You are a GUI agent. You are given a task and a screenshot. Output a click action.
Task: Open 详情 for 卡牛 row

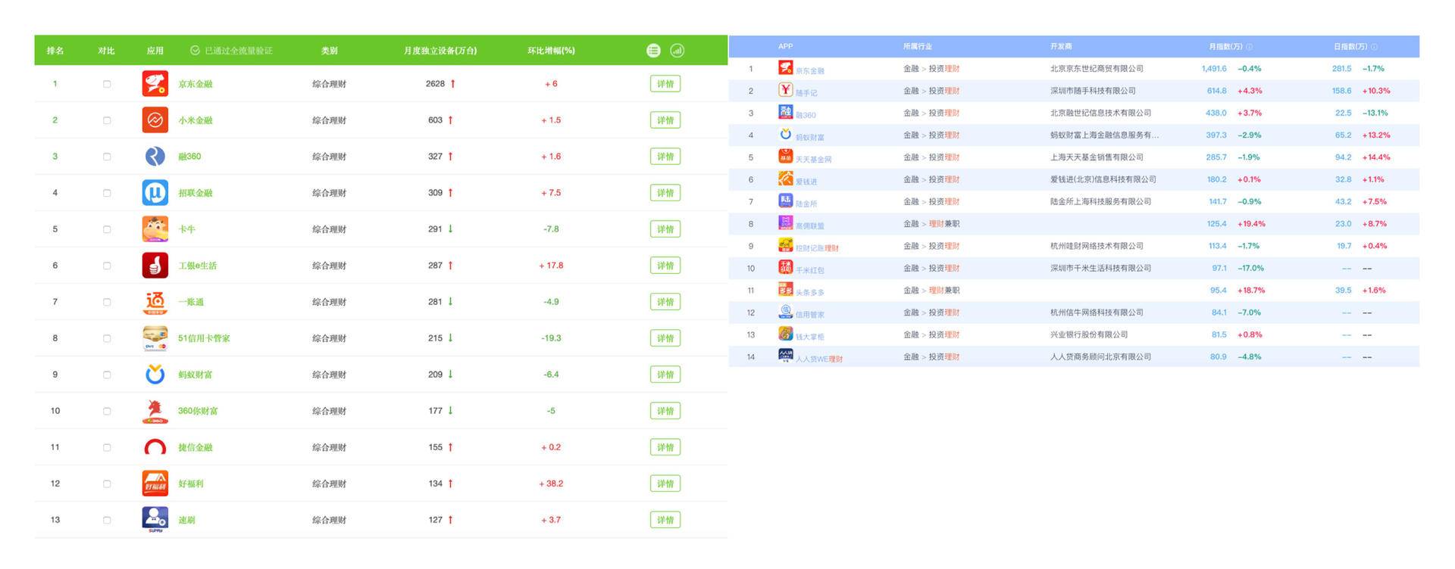[665, 229]
